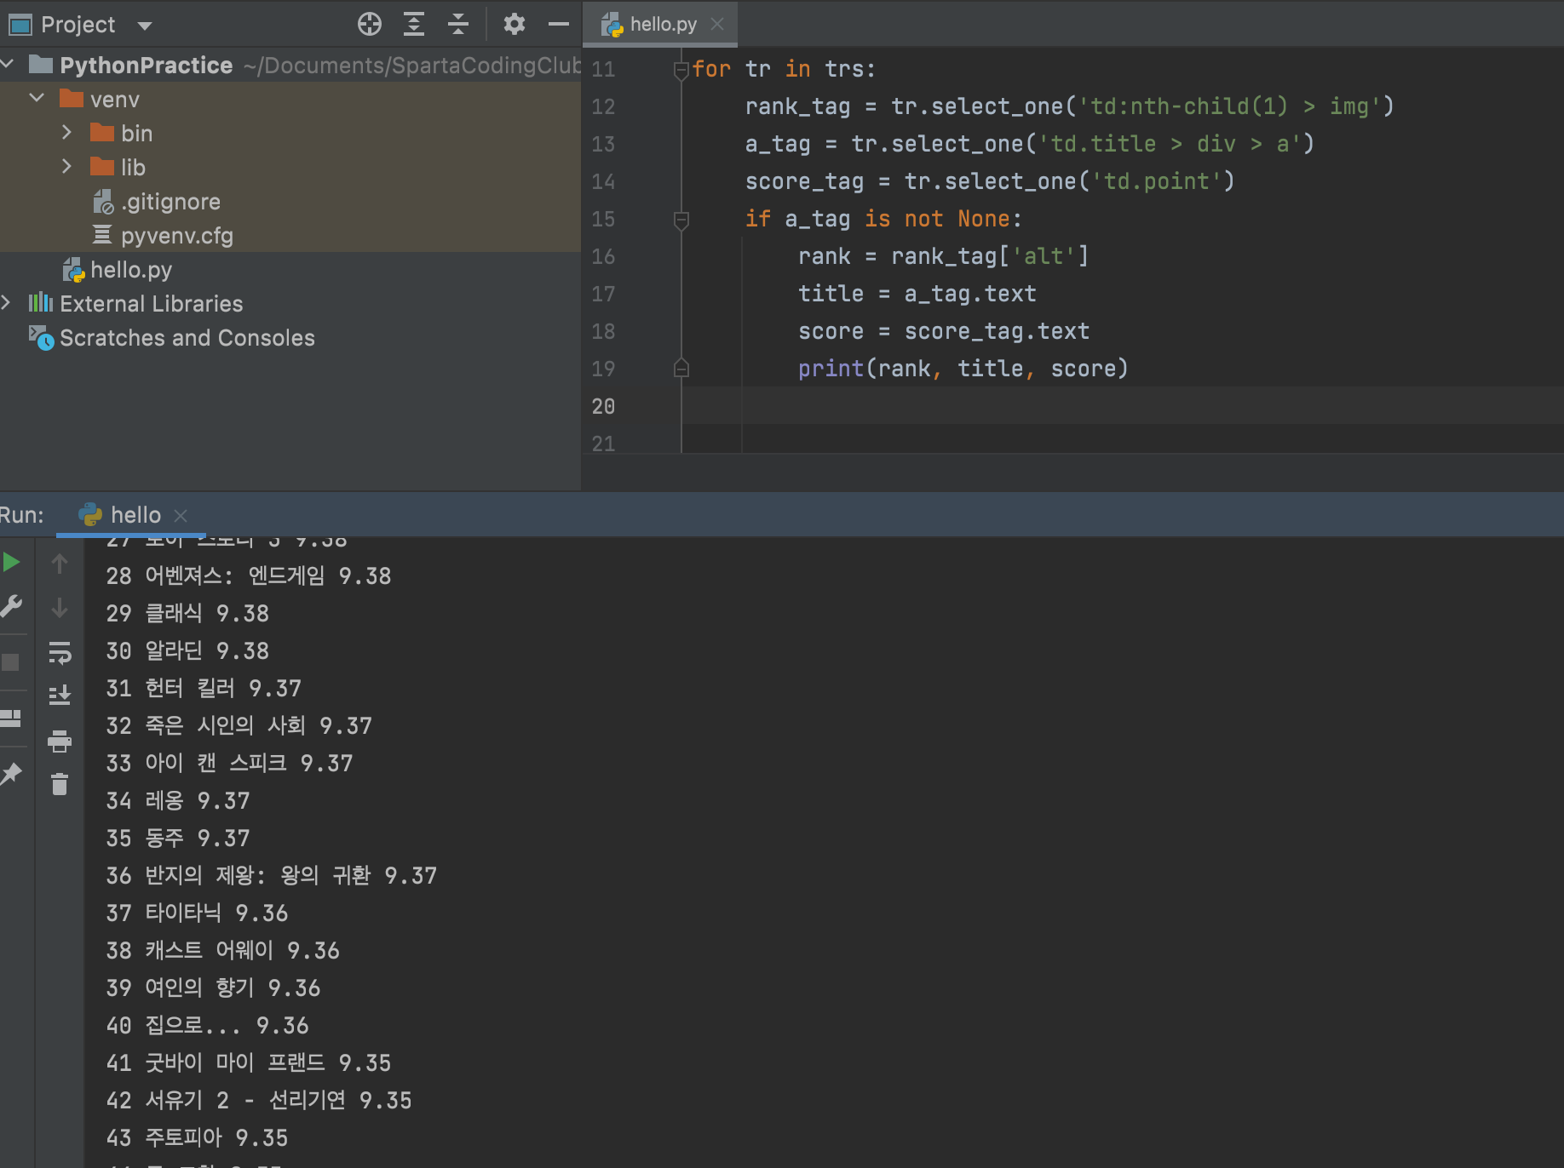1564x1168 pixels.
Task: Click the Expand All icon in the Project toolbar
Action: 414,24
